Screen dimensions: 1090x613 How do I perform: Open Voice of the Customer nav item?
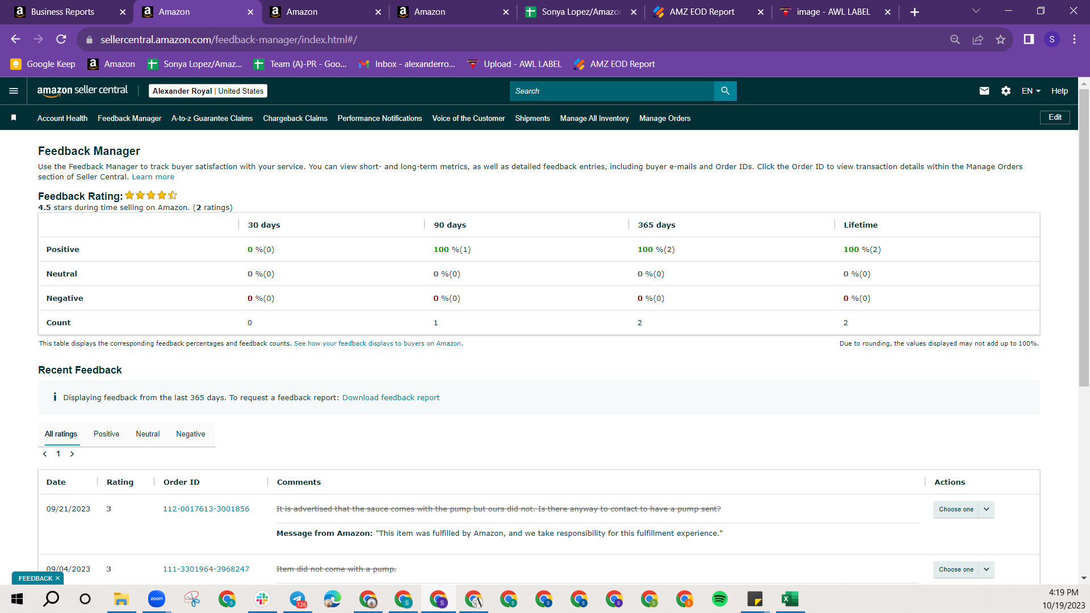click(468, 118)
